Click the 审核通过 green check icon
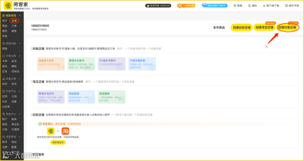The width and height of the screenshot is (304, 161). pos(40,124)
